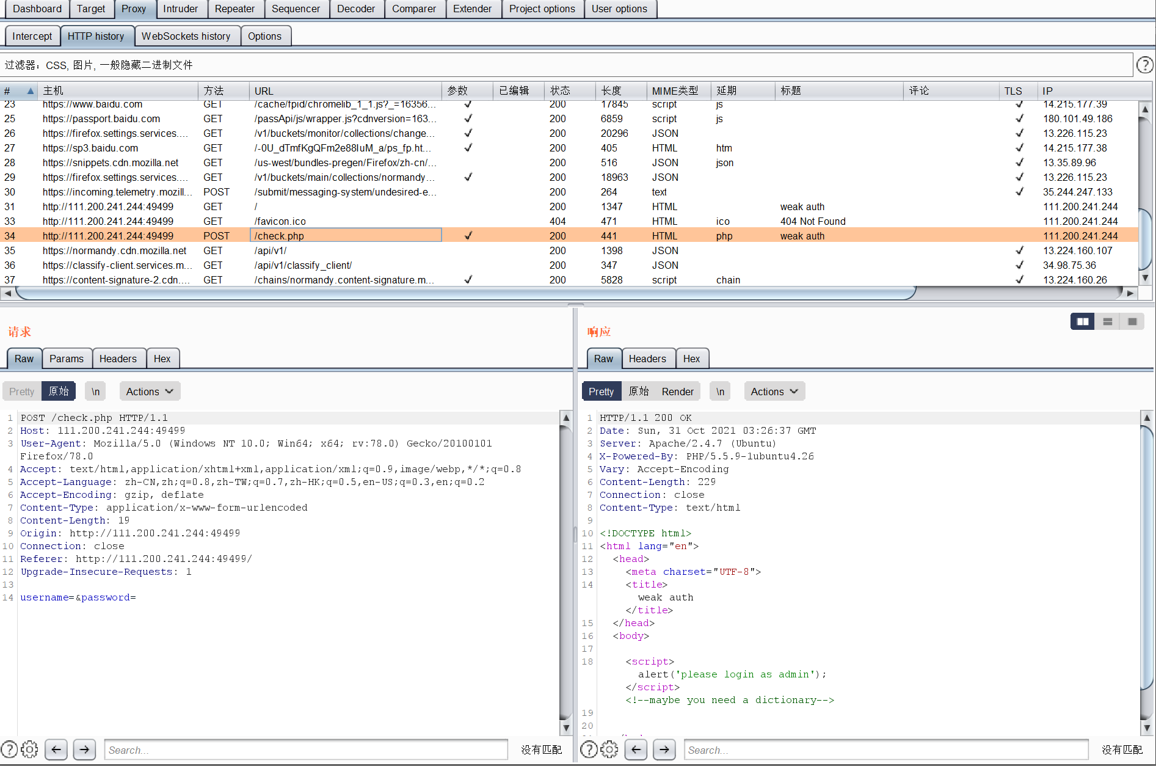Open the Sequencer tab
Image resolution: width=1156 pixels, height=766 pixels.
296,9
